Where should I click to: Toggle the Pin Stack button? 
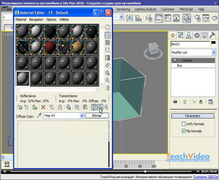(175, 102)
